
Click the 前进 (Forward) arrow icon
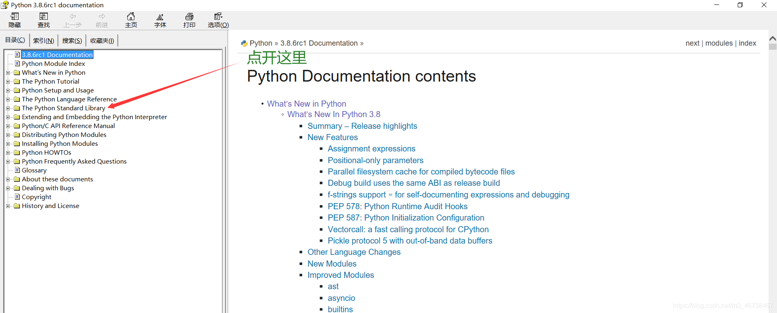[102, 17]
